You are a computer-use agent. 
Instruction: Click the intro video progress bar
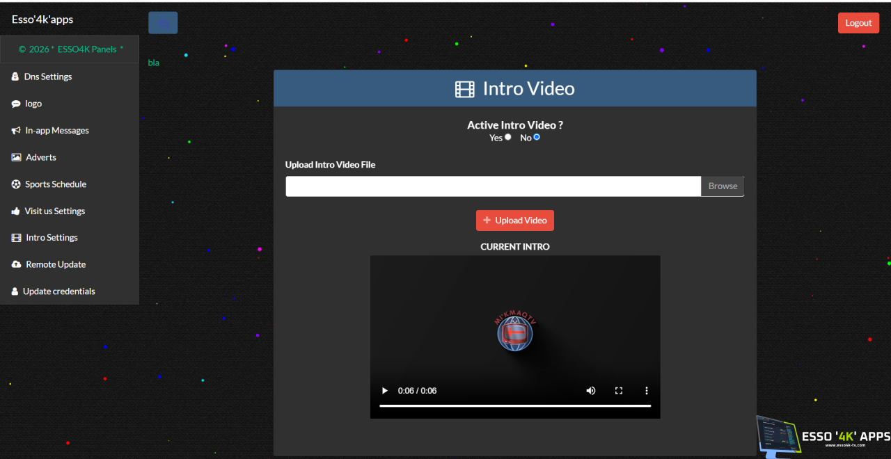point(515,405)
